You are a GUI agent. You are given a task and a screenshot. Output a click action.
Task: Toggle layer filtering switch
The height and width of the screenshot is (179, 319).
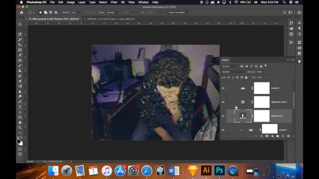coord(266,66)
